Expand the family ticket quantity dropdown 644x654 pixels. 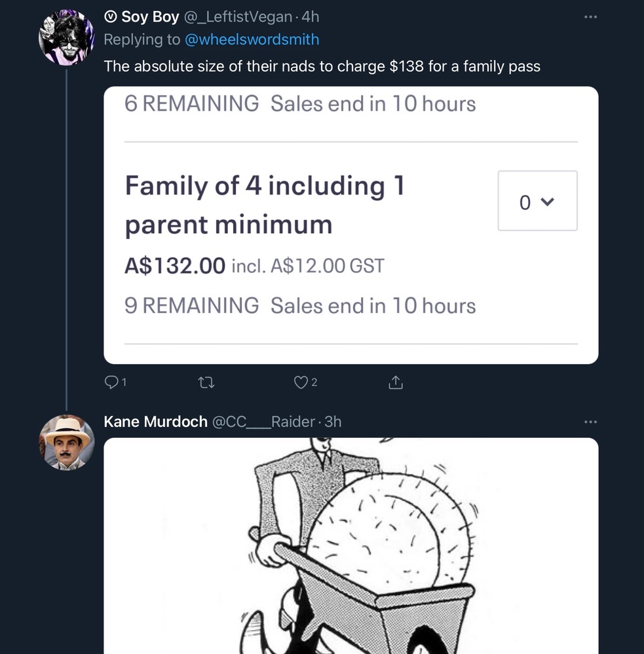537,201
